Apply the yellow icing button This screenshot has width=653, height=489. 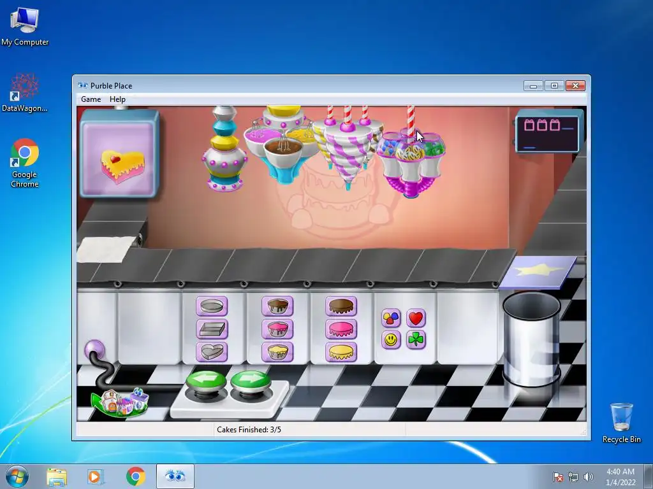(341, 351)
